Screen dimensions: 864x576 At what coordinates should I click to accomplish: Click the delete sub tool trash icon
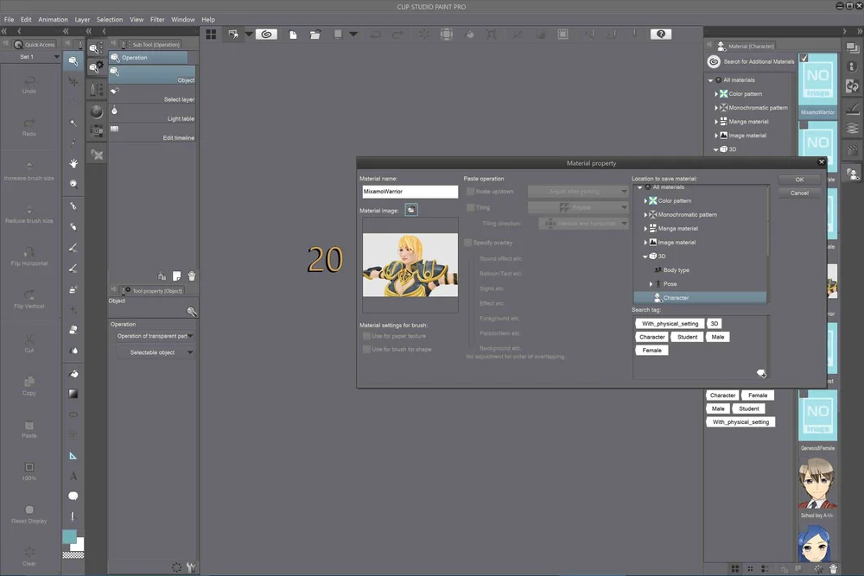[191, 275]
